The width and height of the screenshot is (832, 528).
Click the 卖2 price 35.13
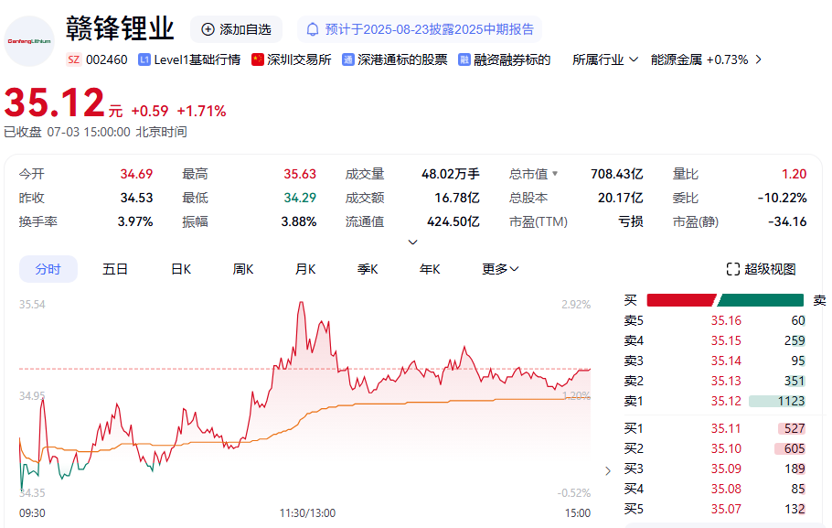click(x=726, y=381)
